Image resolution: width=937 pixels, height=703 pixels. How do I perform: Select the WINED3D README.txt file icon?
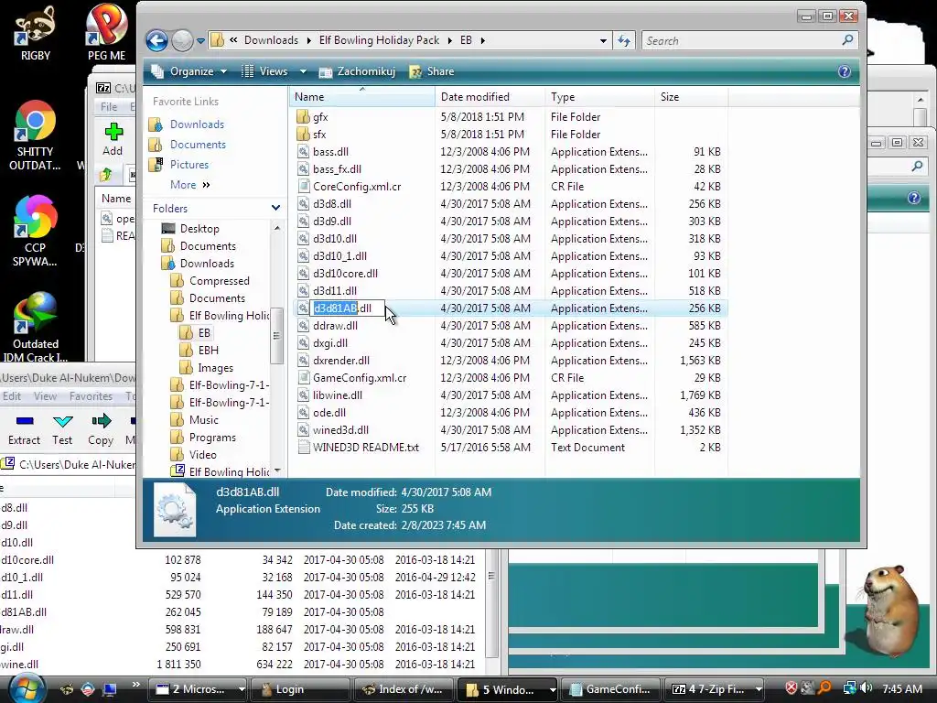(x=303, y=447)
